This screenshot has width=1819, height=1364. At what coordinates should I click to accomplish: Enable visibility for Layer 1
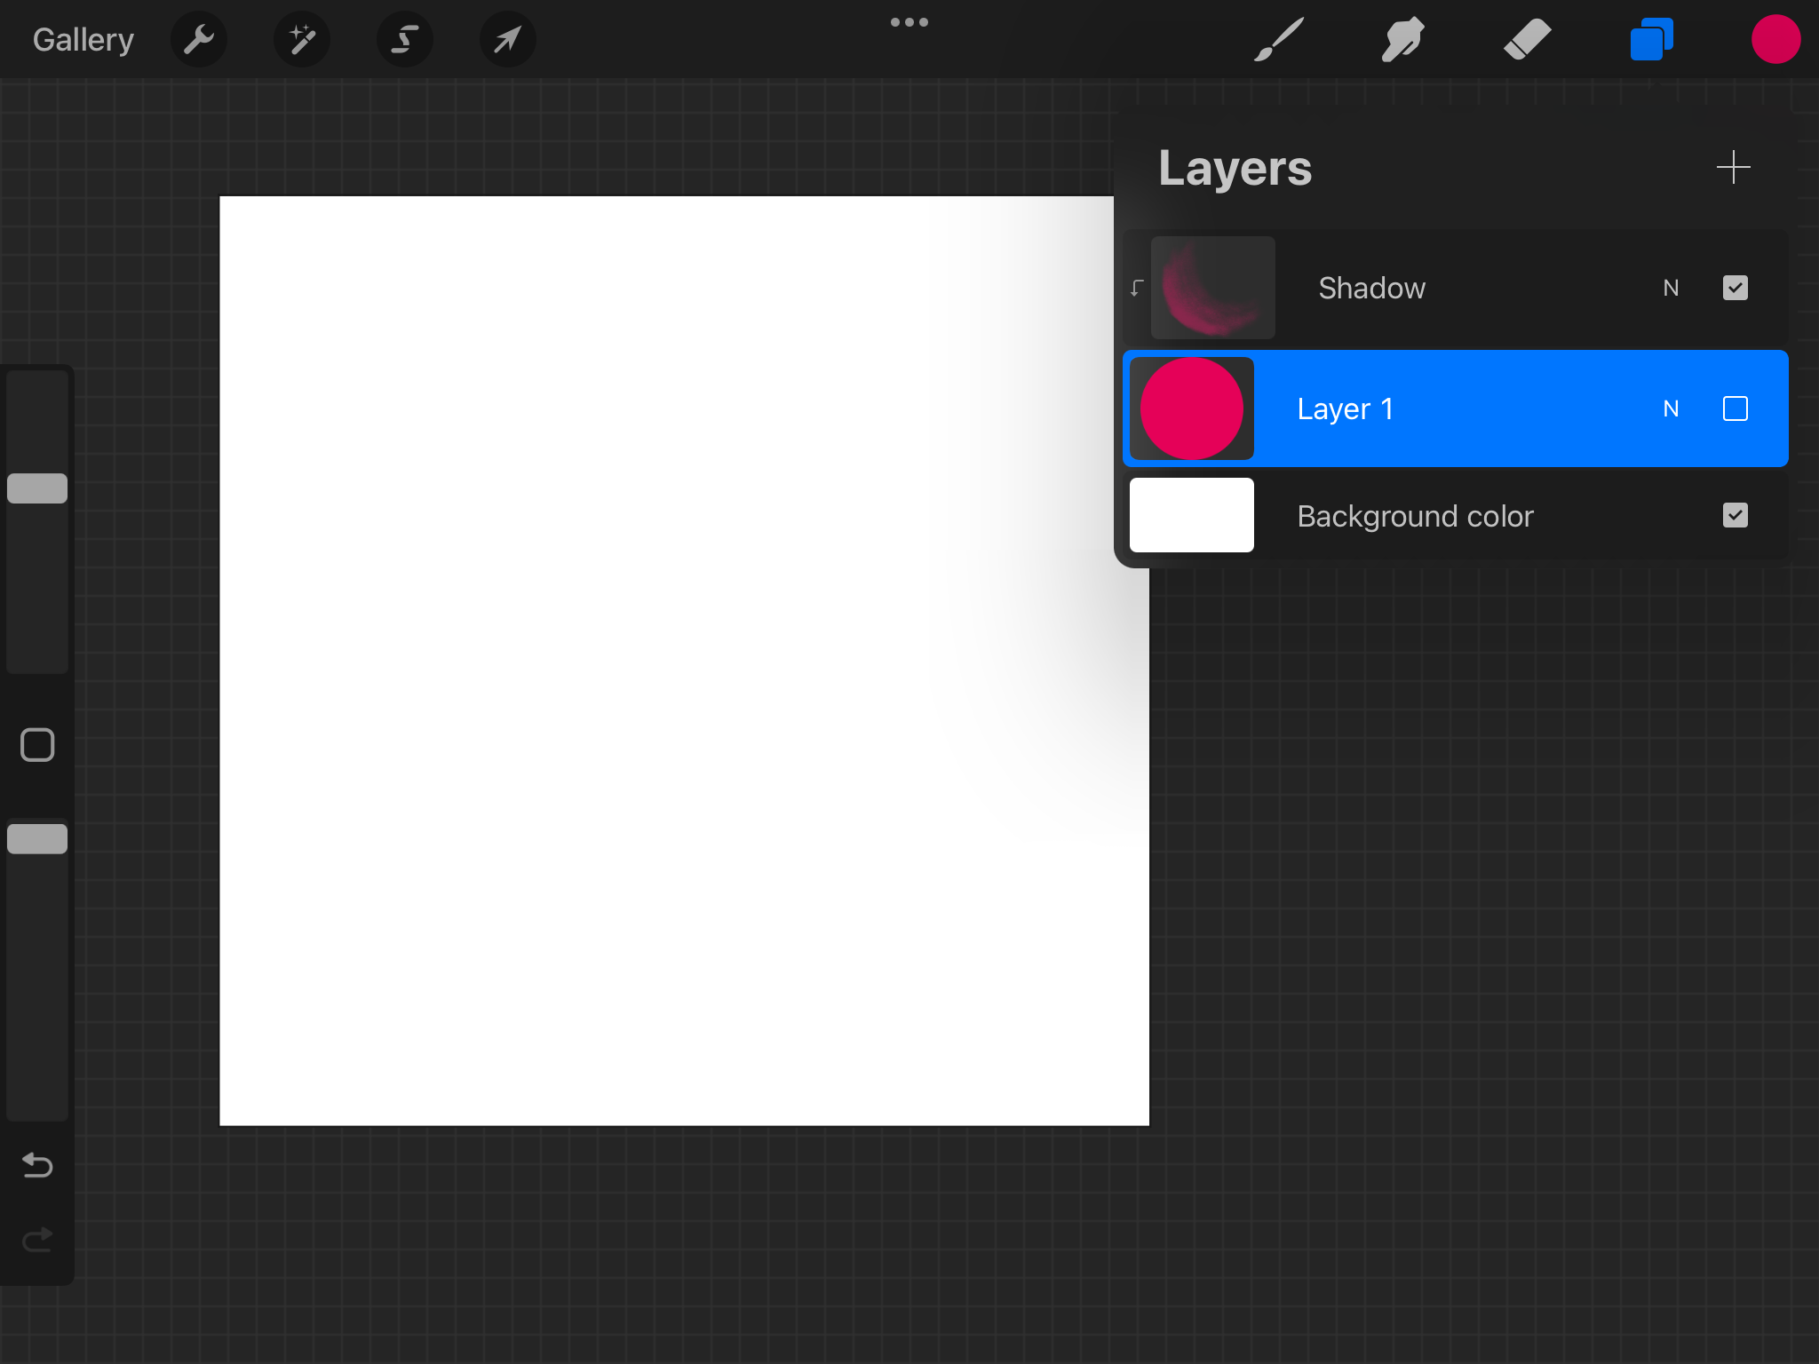point(1735,408)
